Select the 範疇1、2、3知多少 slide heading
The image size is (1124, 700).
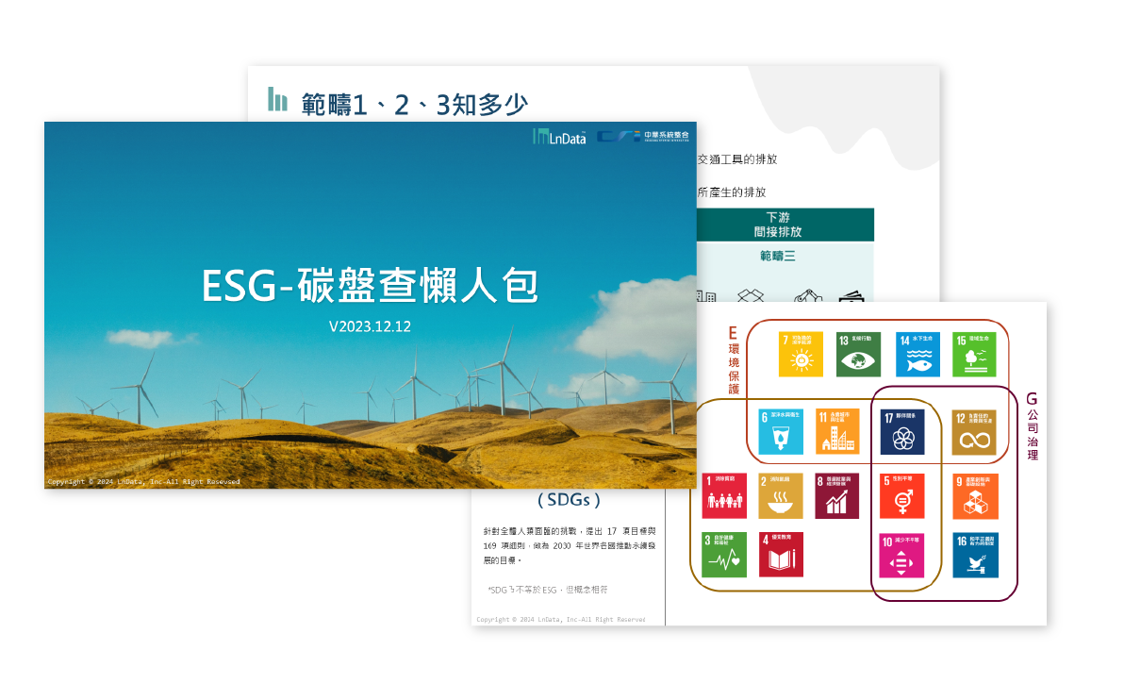tap(414, 104)
